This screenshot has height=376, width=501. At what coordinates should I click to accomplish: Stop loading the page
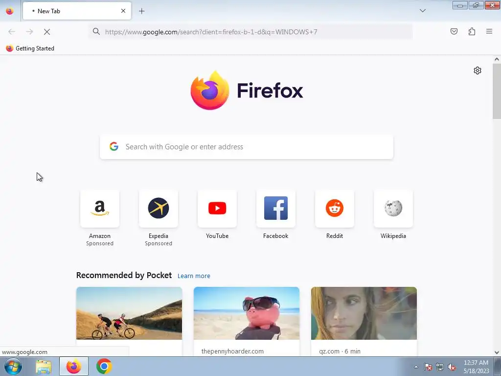coord(46,32)
